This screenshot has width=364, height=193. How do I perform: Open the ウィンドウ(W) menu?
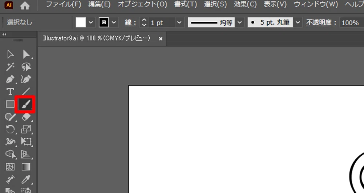(x=316, y=4)
